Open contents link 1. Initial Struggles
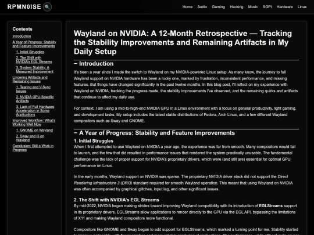314x235 pixels. [x=30, y=52]
